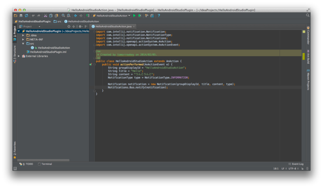Select HelloAndroidStudioPlugin.iml file in tree
The width and height of the screenshot is (323, 188).
[x=46, y=52]
